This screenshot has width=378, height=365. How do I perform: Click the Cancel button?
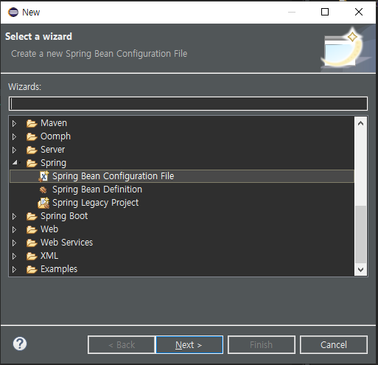334,345
